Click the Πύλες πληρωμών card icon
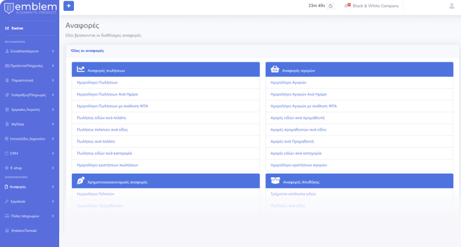Image resolution: width=461 pixels, height=247 pixels. [x=7, y=216]
